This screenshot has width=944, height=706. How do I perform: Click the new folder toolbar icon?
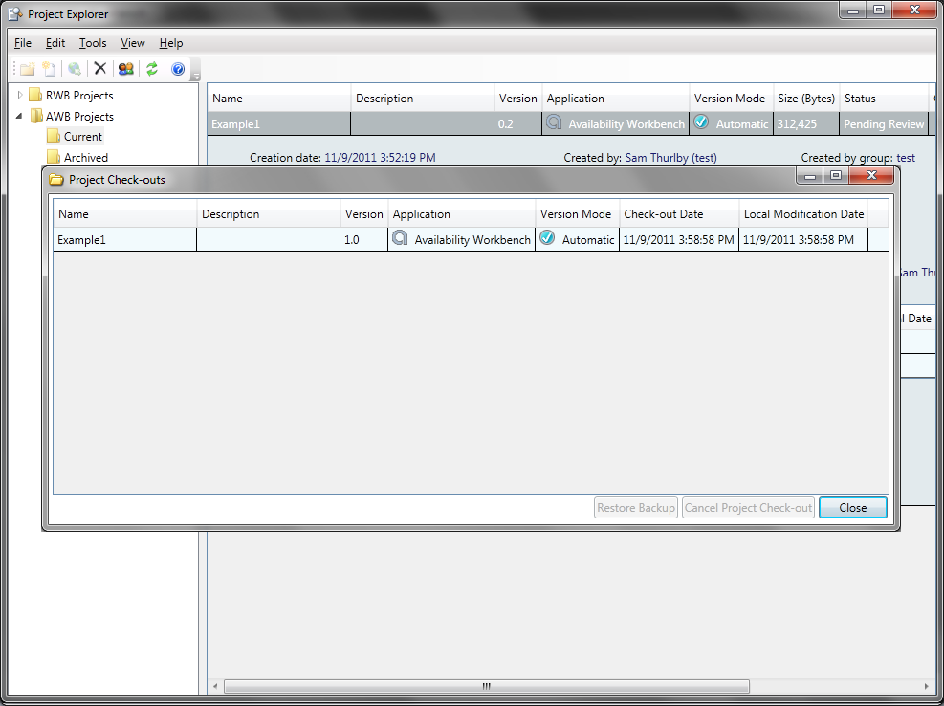tap(27, 69)
